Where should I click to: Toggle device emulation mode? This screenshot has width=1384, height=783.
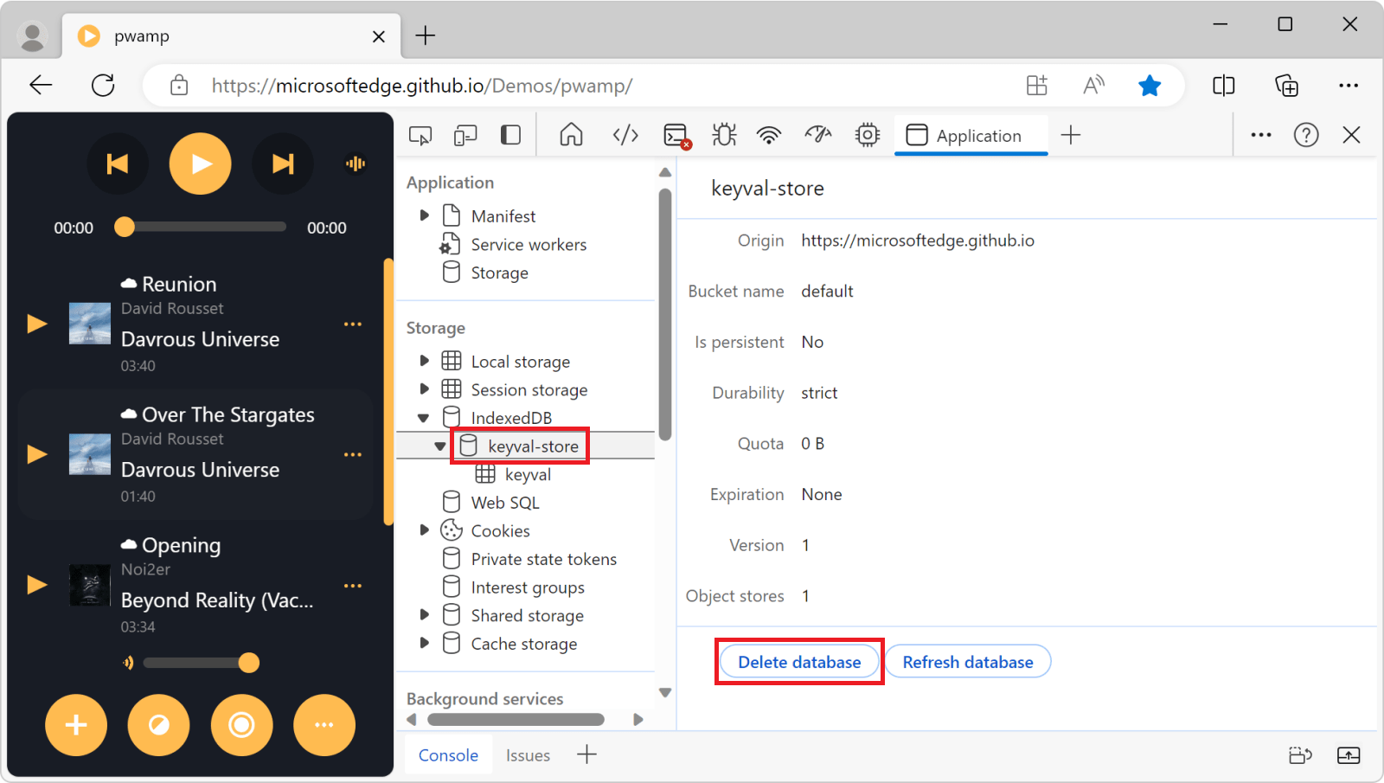coord(465,135)
